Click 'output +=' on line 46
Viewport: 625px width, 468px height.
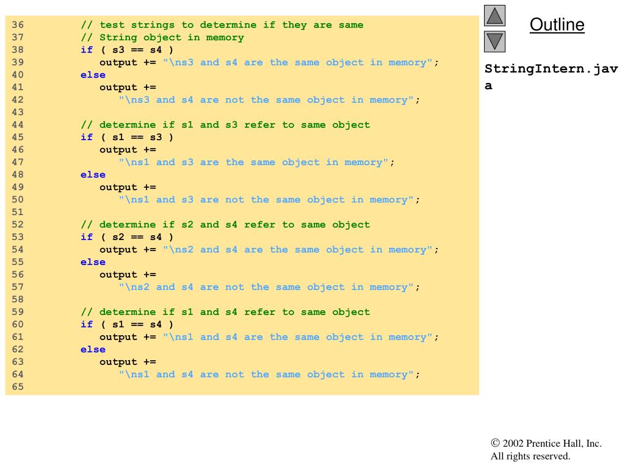pos(128,150)
